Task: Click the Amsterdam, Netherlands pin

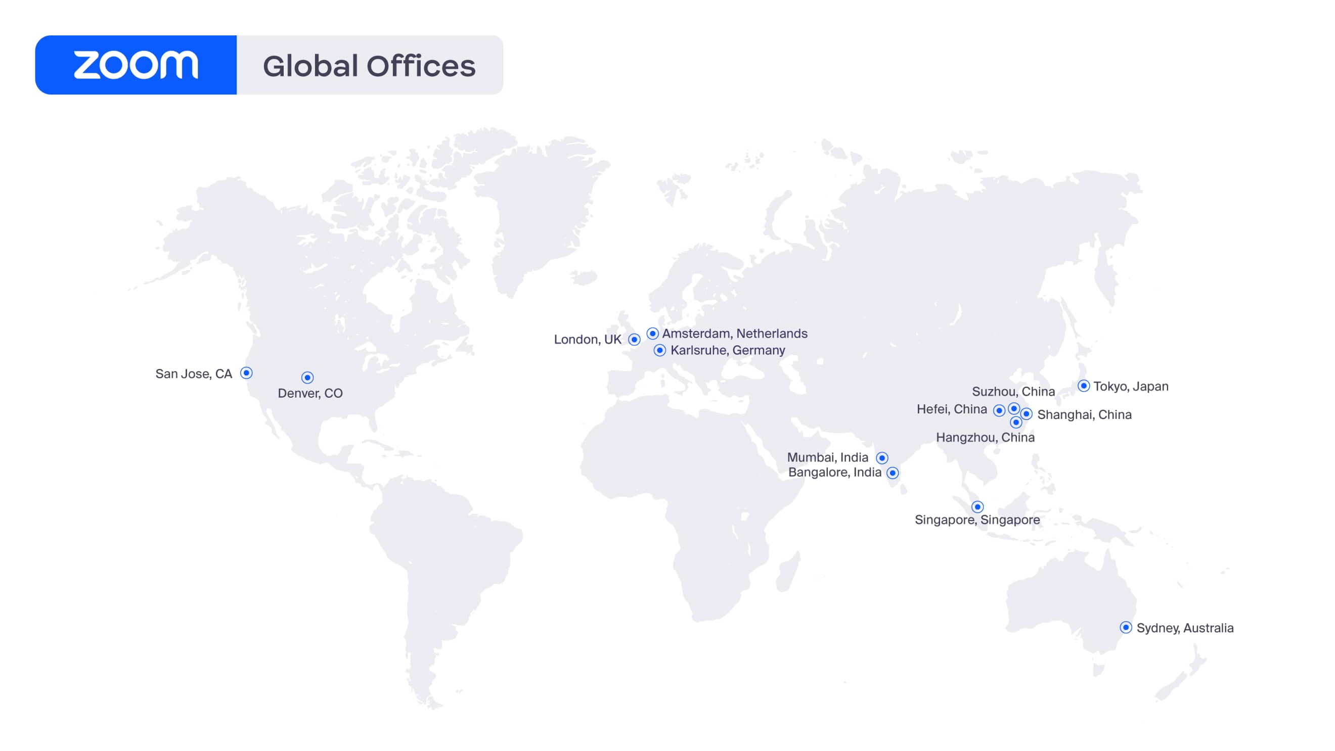Action: [x=652, y=334]
